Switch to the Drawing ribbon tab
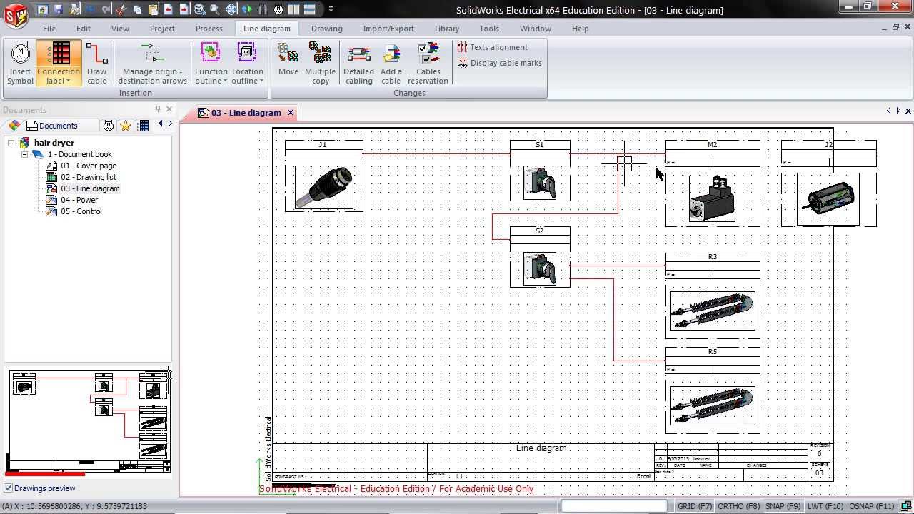 (x=326, y=29)
